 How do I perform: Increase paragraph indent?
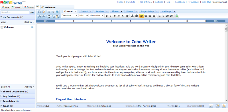click(x=171, y=16)
